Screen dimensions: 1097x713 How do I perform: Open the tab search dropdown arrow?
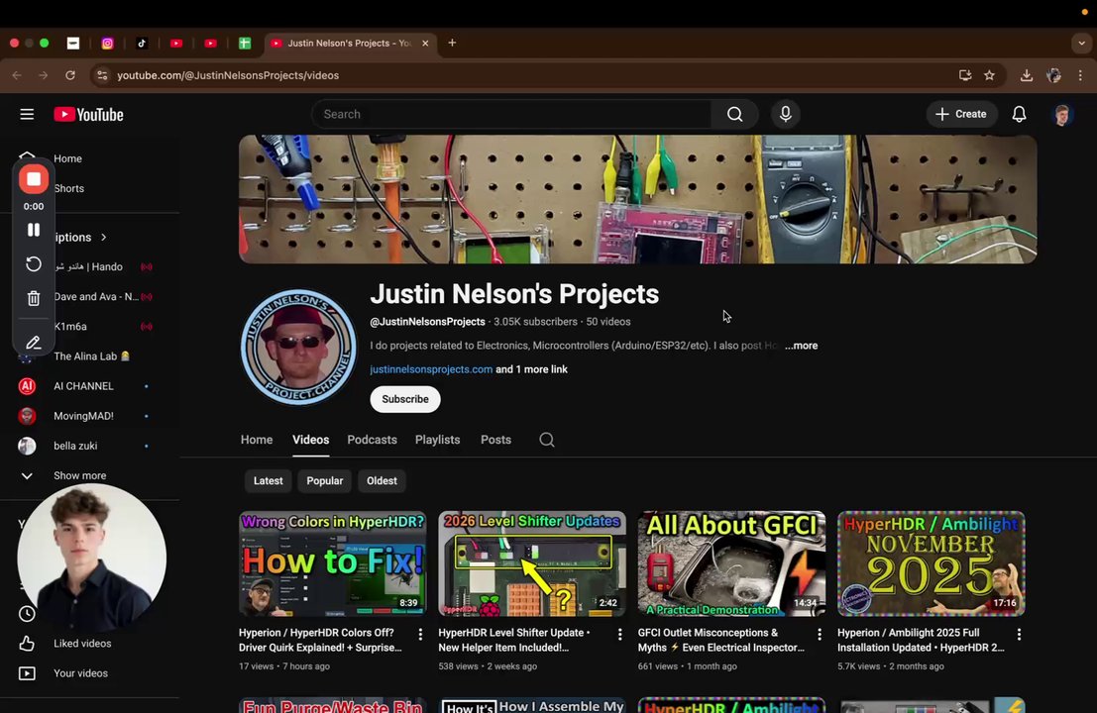click(1081, 43)
